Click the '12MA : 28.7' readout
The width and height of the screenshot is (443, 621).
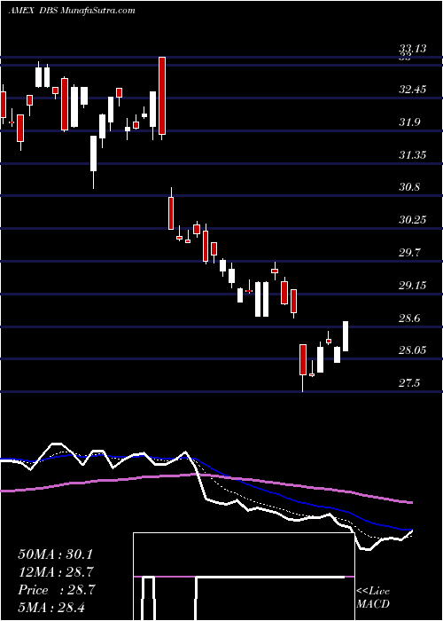coord(58,572)
